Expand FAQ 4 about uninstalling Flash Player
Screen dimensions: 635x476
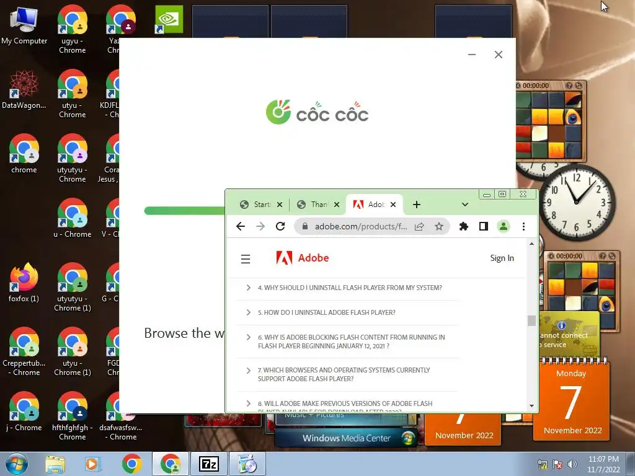pyautogui.click(x=348, y=288)
